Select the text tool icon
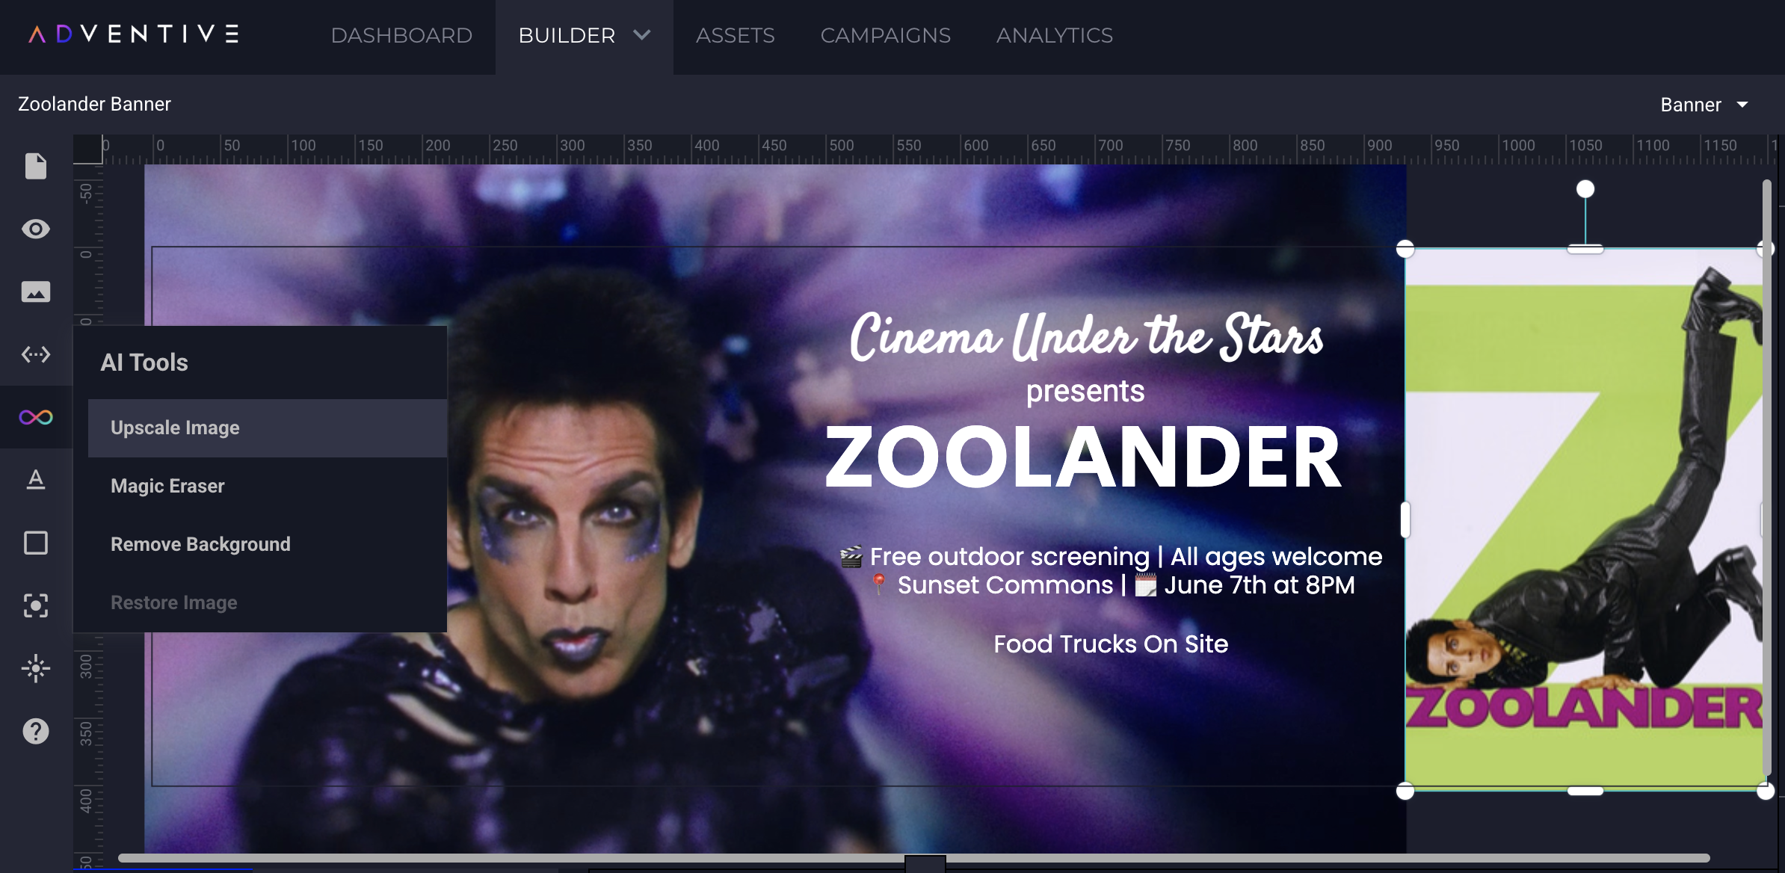1785x873 pixels. (x=36, y=479)
